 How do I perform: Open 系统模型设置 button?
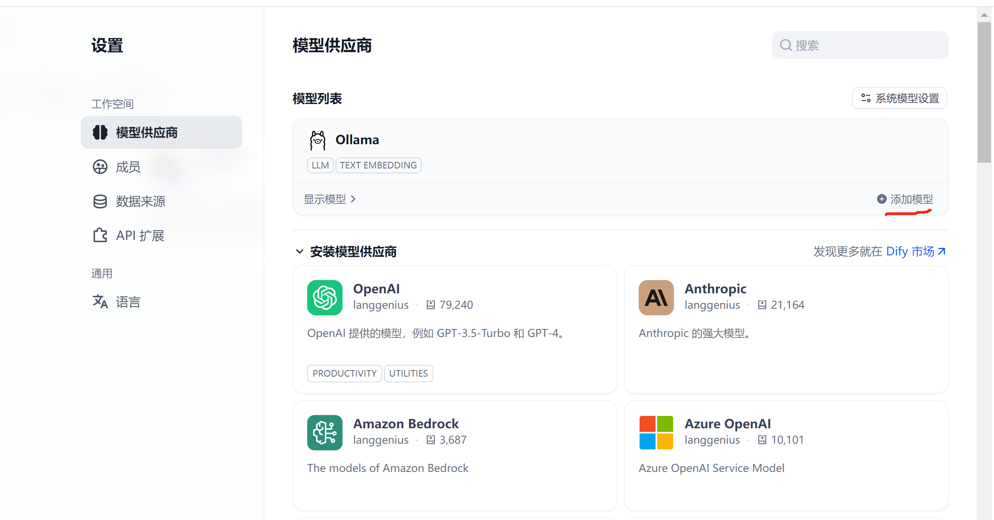tap(900, 98)
